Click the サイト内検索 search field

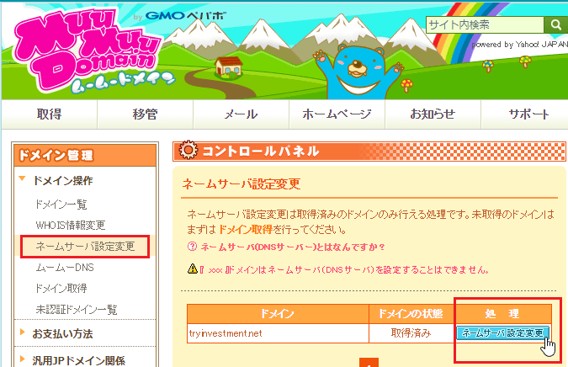coord(485,24)
